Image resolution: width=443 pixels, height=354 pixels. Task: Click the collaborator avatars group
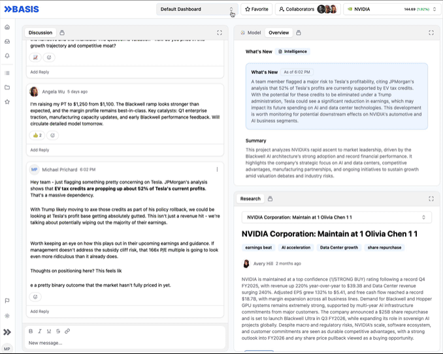(x=327, y=9)
